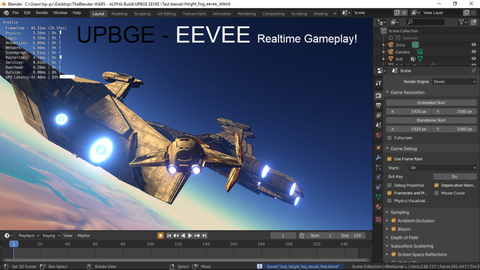Click the timeline horizontal scrollbar
The image size is (480, 270).
[x=186, y=260]
